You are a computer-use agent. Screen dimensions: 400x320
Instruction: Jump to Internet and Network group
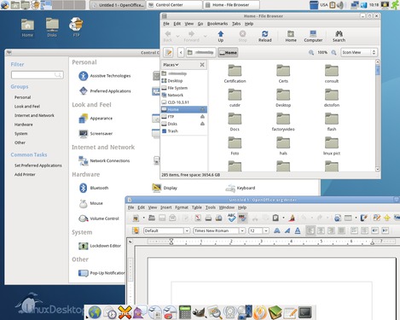[x=34, y=115]
